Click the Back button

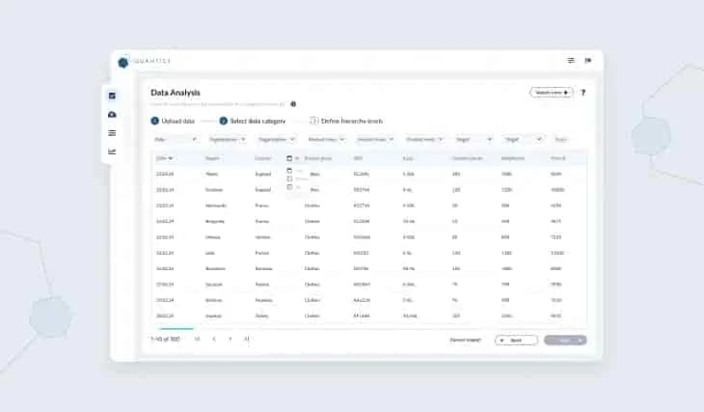tap(516, 340)
